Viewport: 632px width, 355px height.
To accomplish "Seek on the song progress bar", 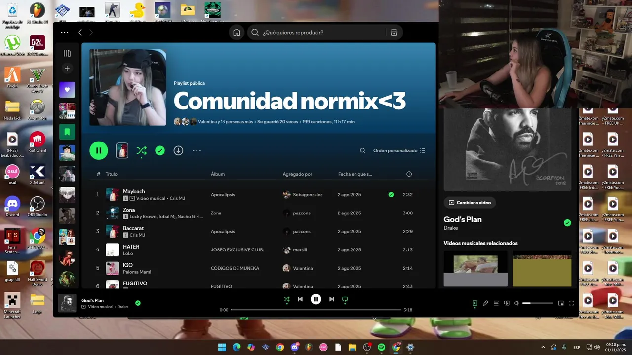I will click(x=316, y=310).
